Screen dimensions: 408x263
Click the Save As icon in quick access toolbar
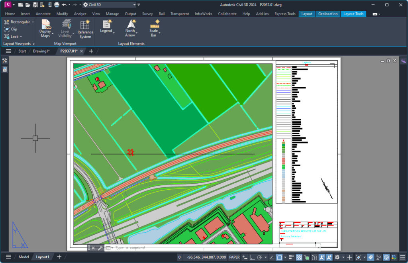pos(42,5)
